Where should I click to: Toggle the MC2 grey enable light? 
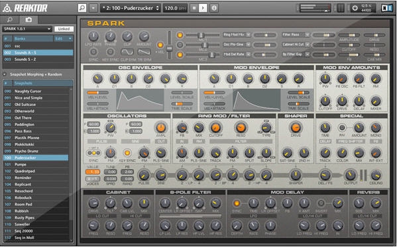tap(180, 45)
